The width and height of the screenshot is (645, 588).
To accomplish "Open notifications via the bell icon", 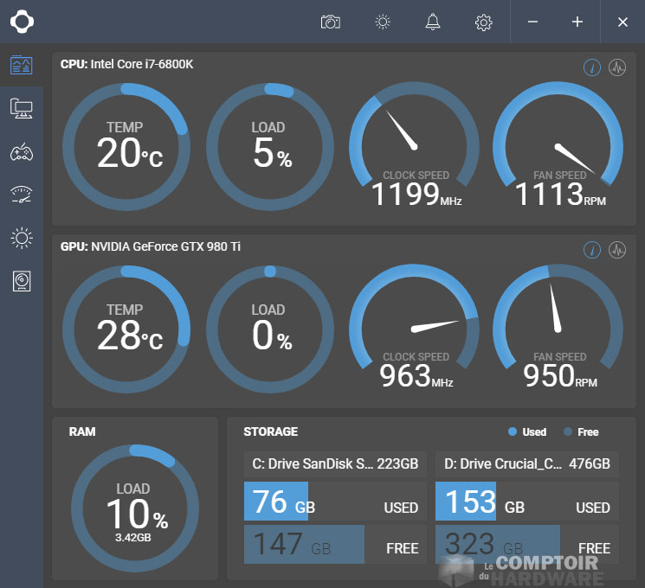I will [433, 22].
